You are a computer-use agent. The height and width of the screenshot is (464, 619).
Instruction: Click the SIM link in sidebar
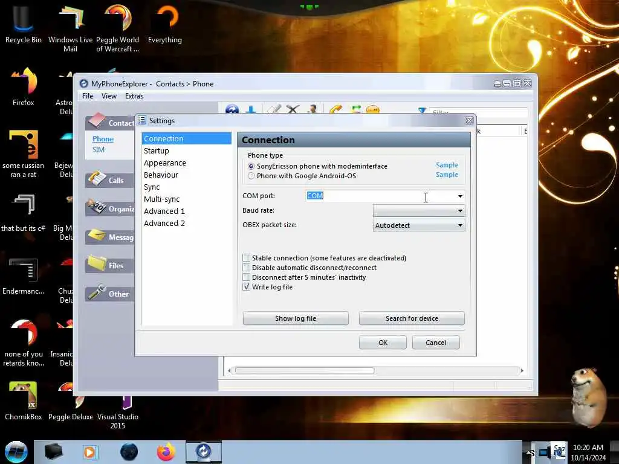click(99, 150)
